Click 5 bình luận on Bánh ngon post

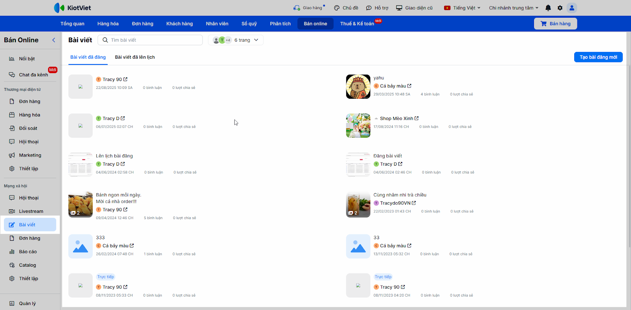(153, 218)
